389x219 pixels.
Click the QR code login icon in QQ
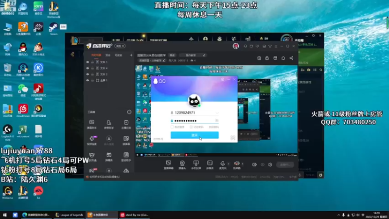[233, 138]
